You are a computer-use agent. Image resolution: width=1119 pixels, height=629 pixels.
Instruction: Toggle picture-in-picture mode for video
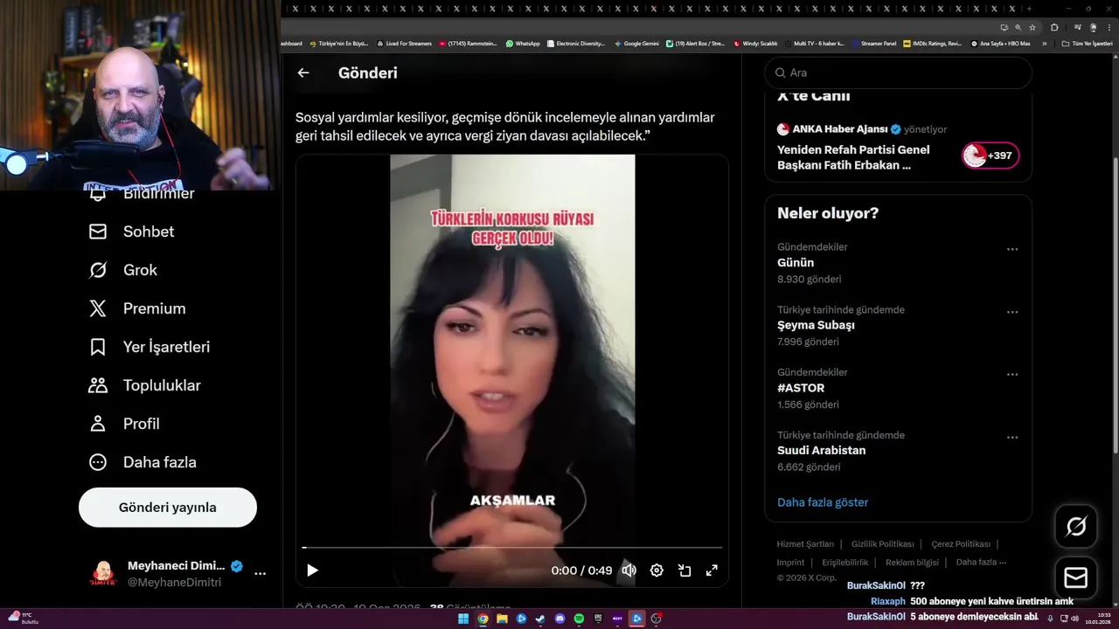point(685,570)
